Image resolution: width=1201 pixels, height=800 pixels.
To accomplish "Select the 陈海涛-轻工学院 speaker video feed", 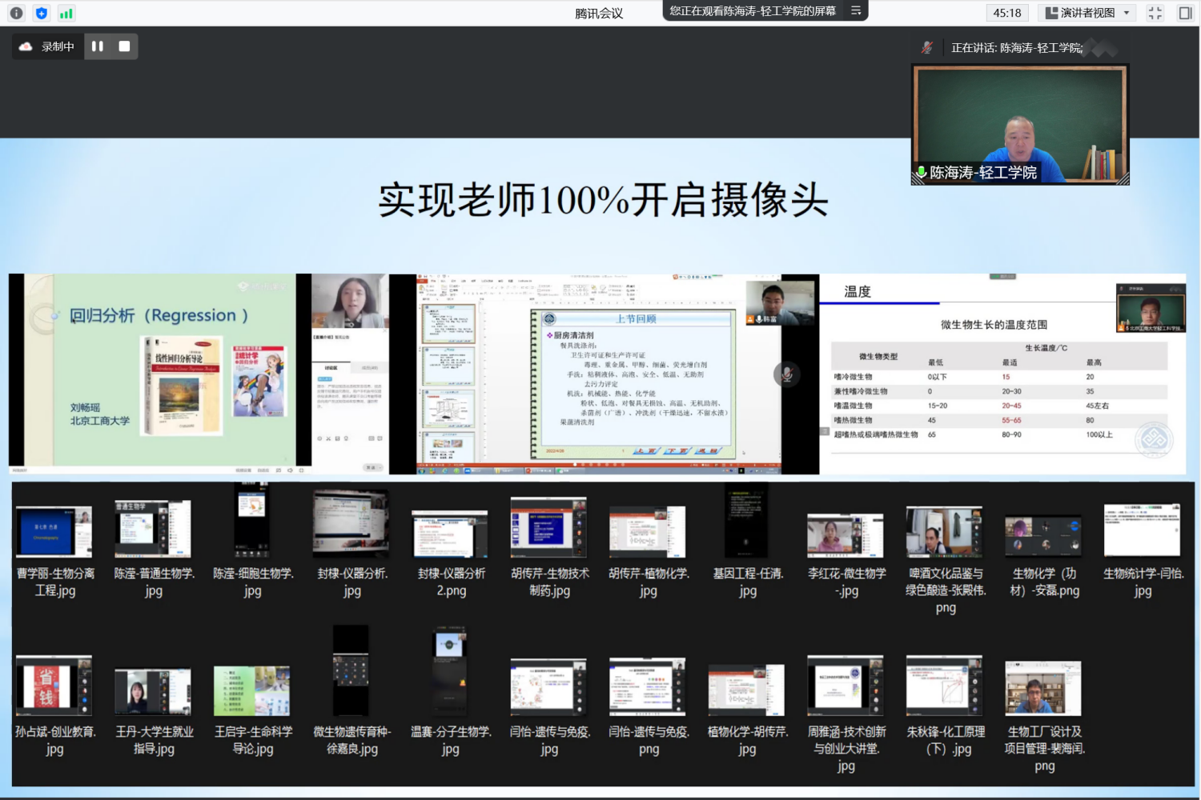I will pyautogui.click(x=1019, y=122).
